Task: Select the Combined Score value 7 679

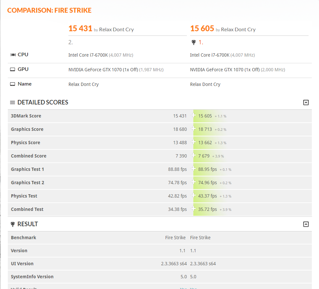Action: click(x=204, y=156)
